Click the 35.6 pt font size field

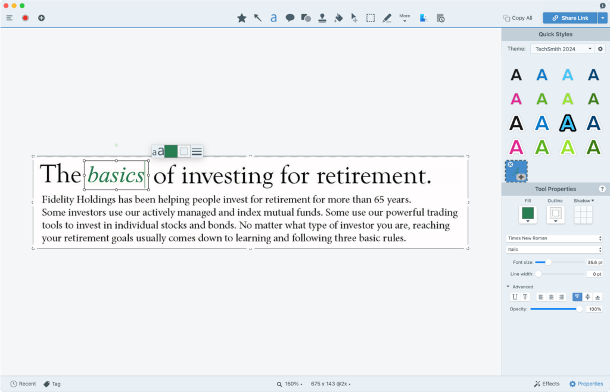[x=595, y=263]
